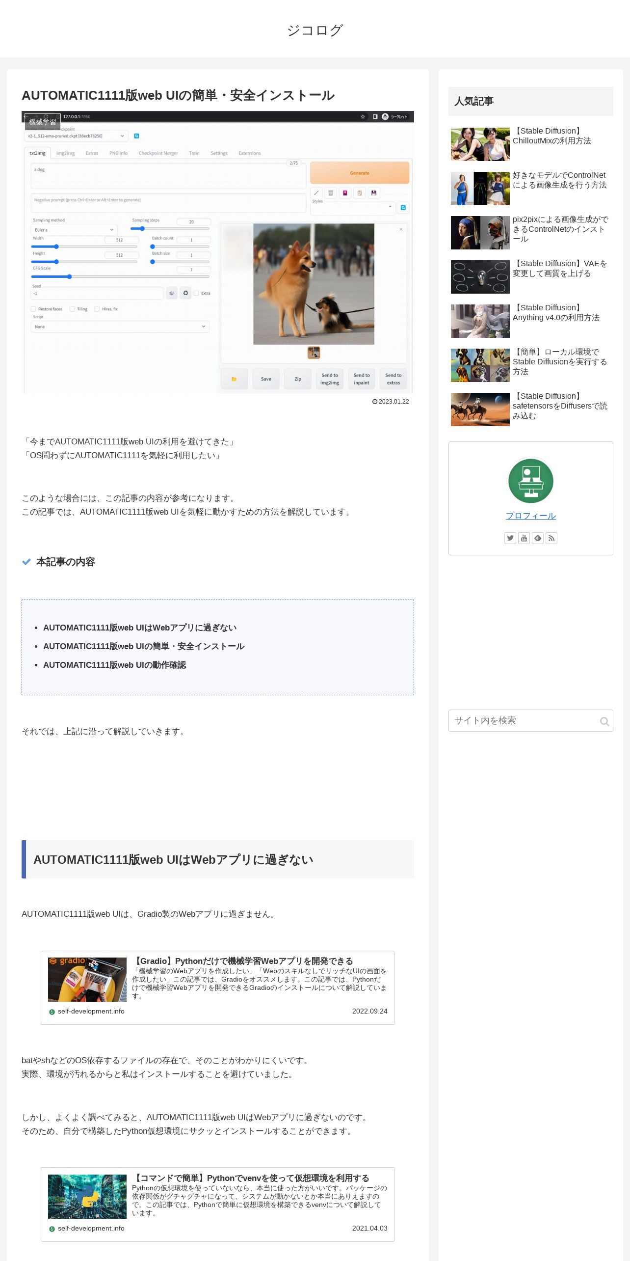Toggle the Extra seed checkbox in the screenshot
Image resolution: width=630 pixels, height=1261 pixels.
click(196, 293)
